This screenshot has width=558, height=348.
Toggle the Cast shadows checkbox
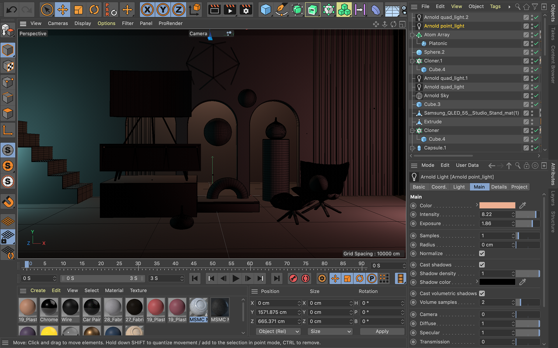[482, 265]
